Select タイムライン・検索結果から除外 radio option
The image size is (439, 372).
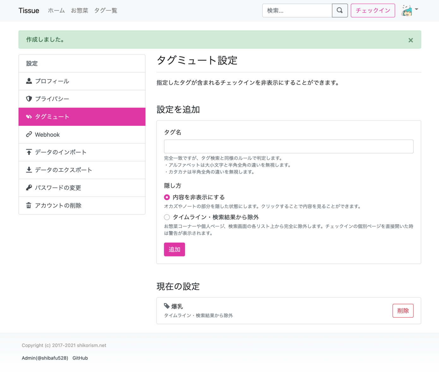(x=167, y=217)
